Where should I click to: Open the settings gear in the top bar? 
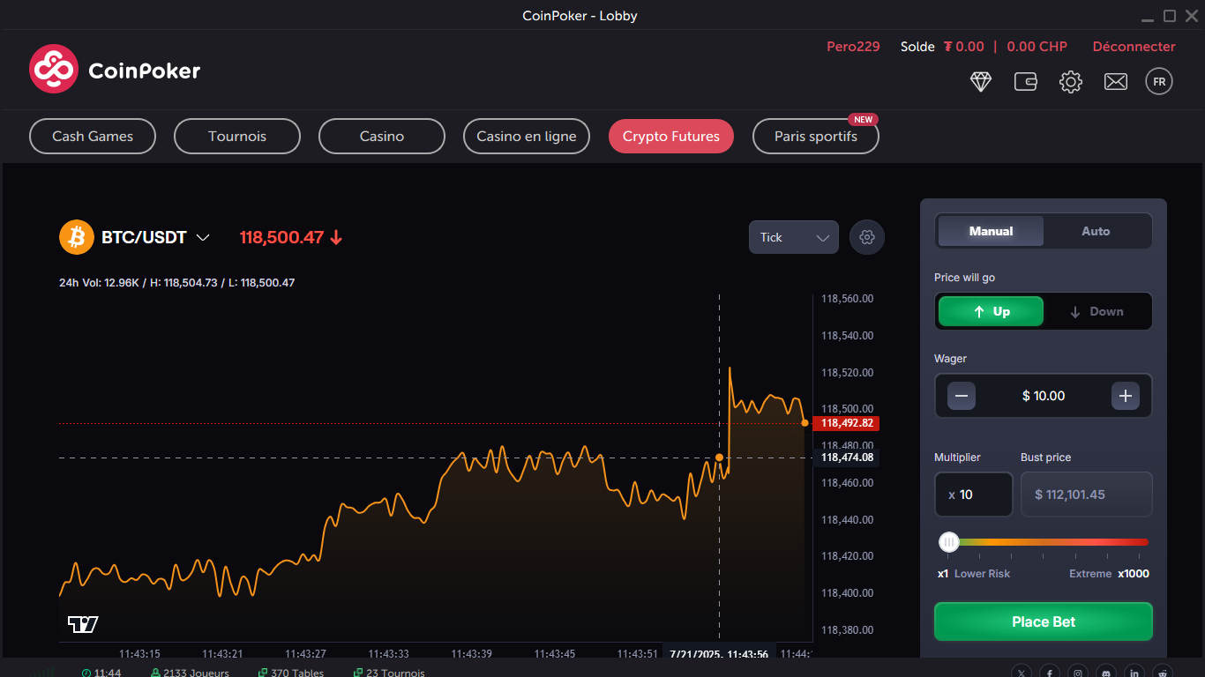click(x=1070, y=81)
